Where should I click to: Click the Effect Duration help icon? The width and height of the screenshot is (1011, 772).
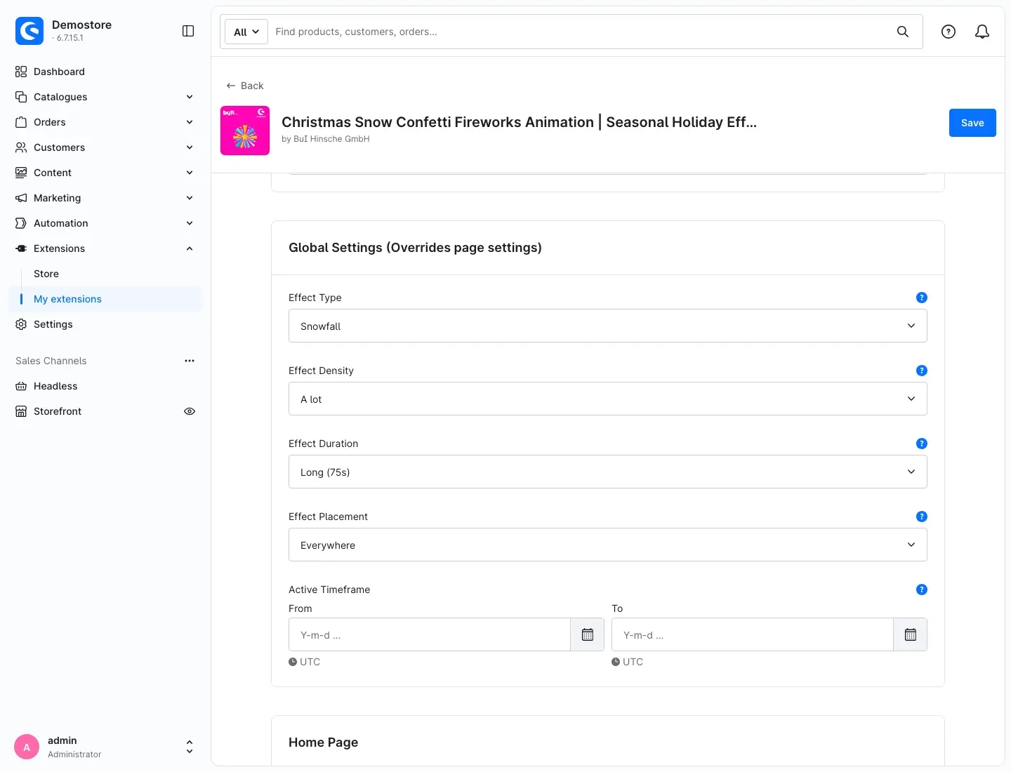[922, 444]
